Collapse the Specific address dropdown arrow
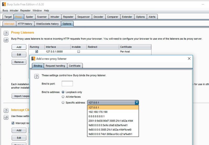209x145 pixels. 137,102
